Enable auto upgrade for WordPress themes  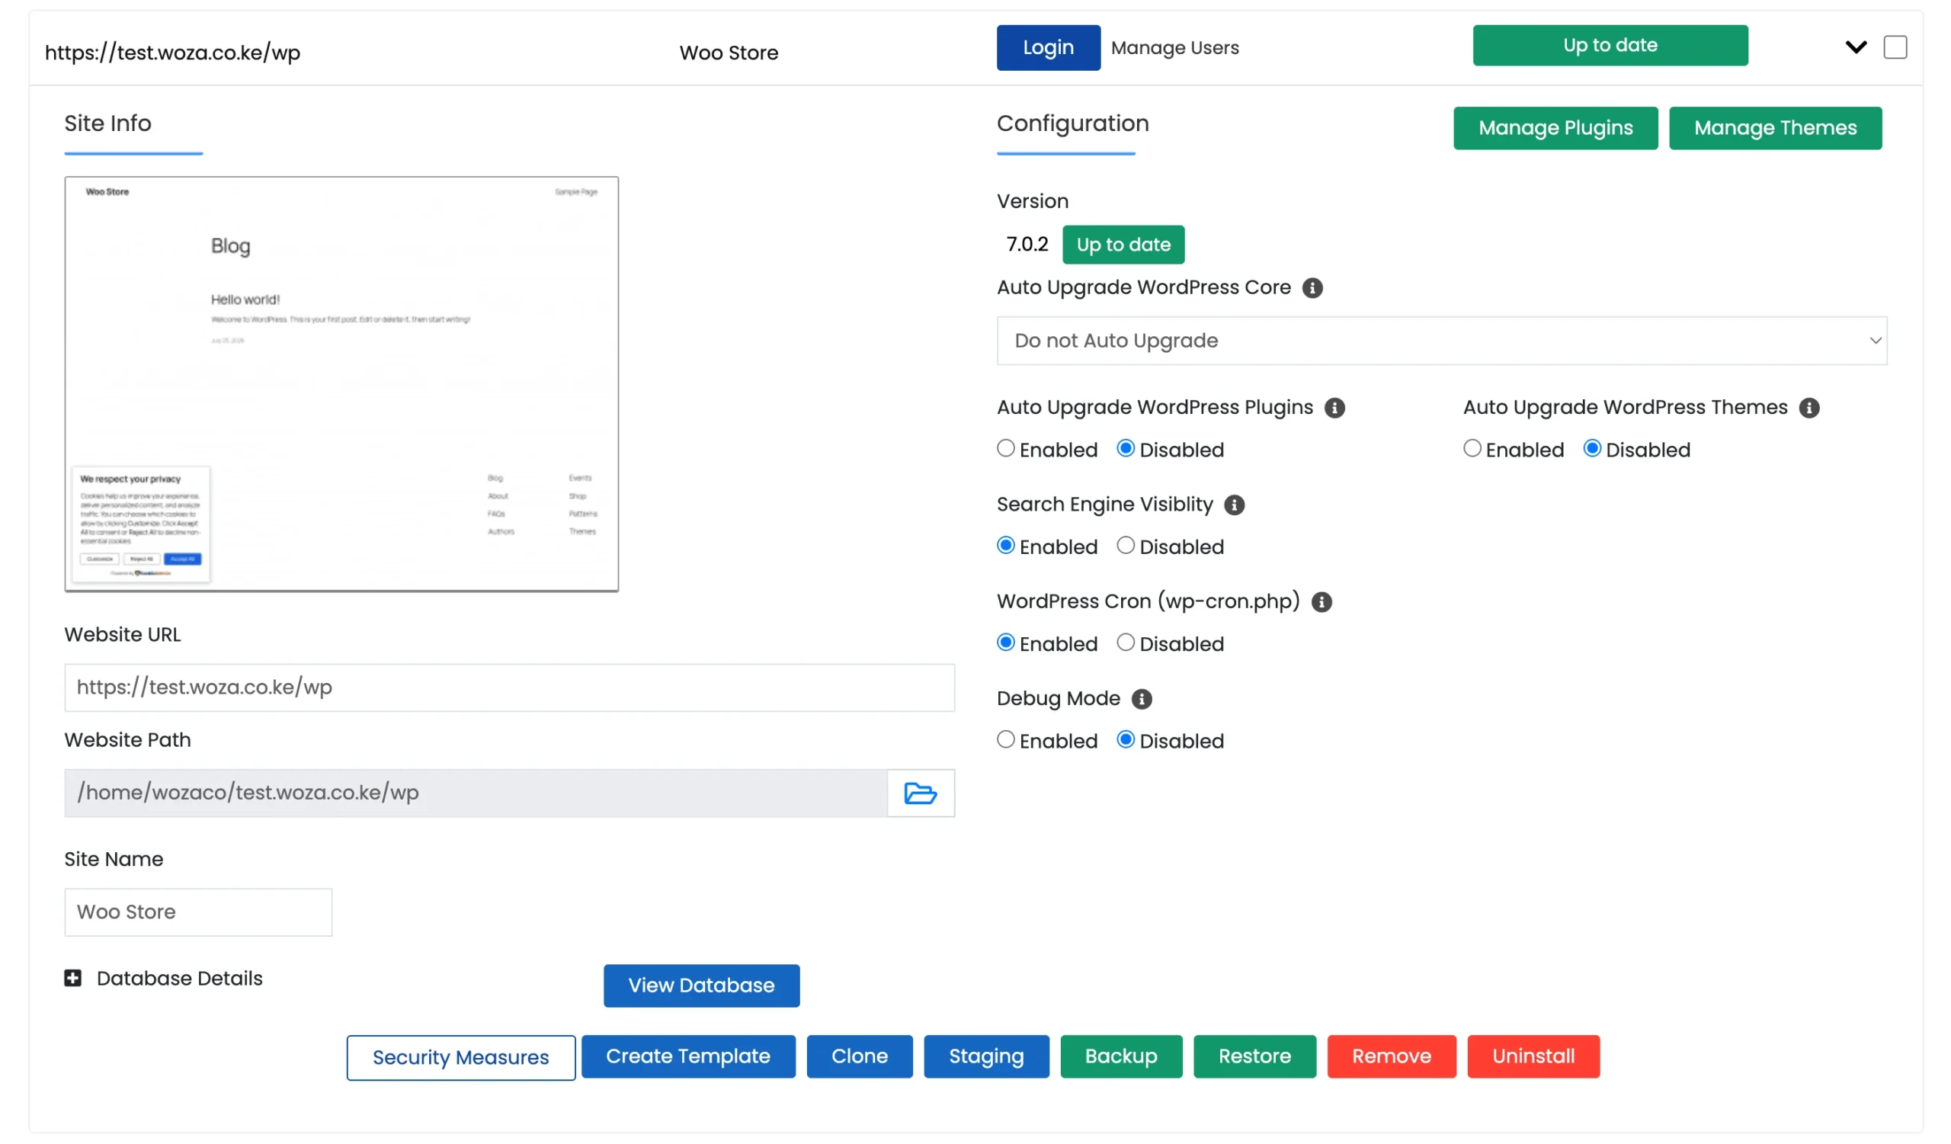(1472, 448)
